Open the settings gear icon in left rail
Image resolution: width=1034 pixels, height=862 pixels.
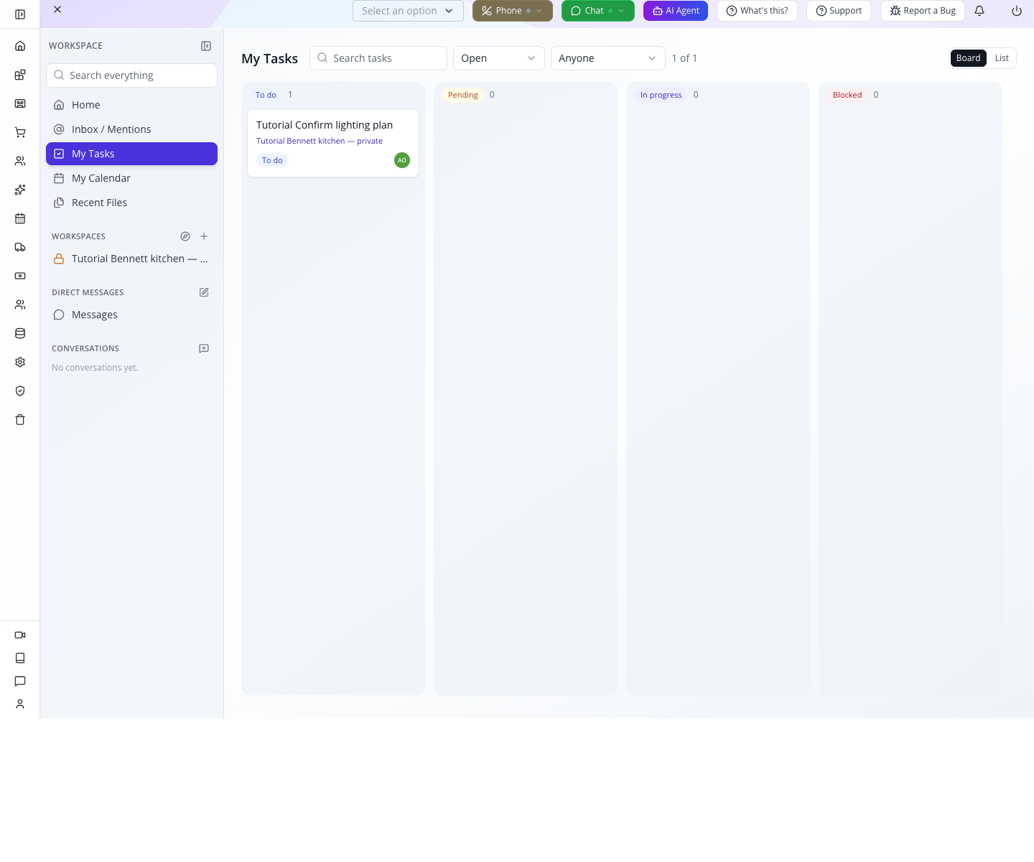pos(20,362)
